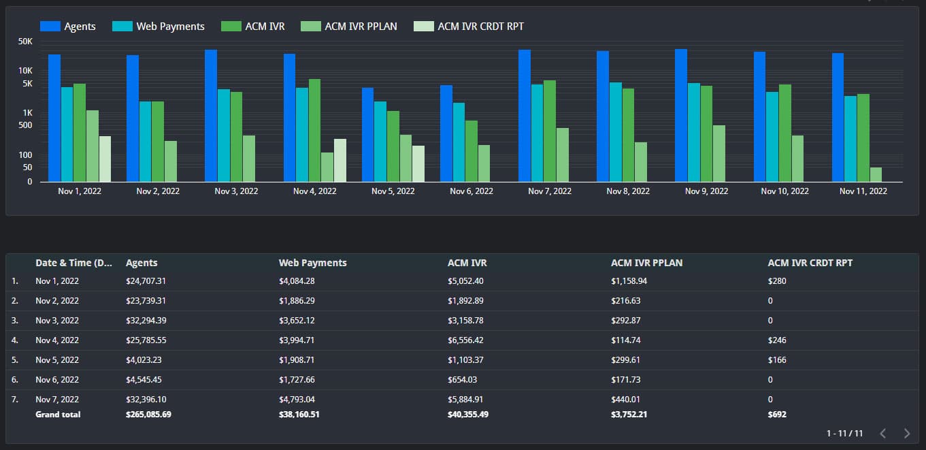926x450 pixels.
Task: Click ACM IVR PPLAN cell $1,158.94
Action: coord(629,280)
